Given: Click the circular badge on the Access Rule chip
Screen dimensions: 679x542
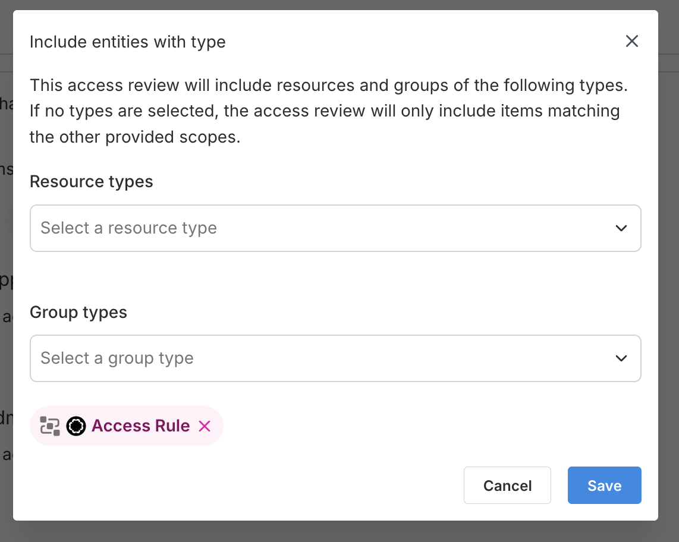Looking at the screenshot, I should (x=76, y=426).
